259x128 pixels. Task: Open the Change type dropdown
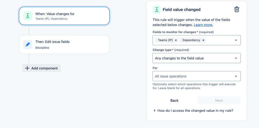click(x=236, y=58)
